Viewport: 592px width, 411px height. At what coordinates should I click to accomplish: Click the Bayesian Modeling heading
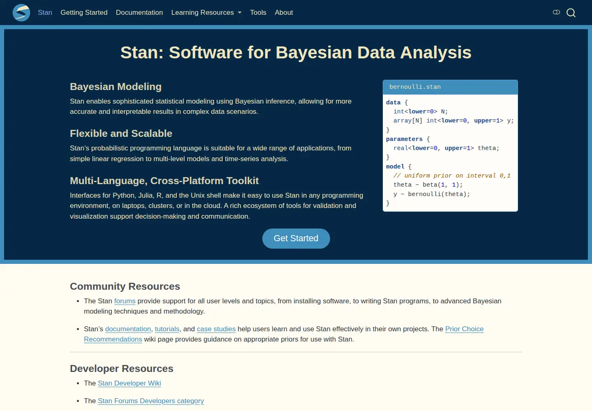pyautogui.click(x=116, y=87)
